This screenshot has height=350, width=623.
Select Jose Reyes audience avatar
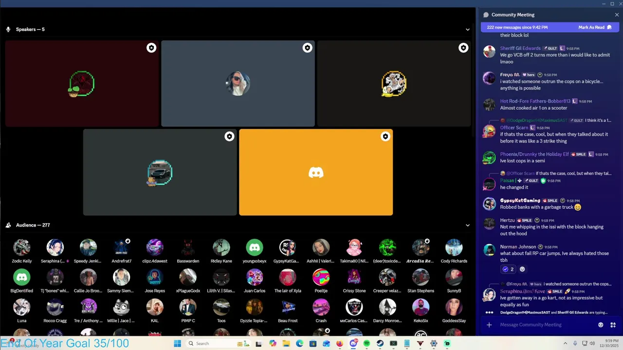(x=155, y=278)
